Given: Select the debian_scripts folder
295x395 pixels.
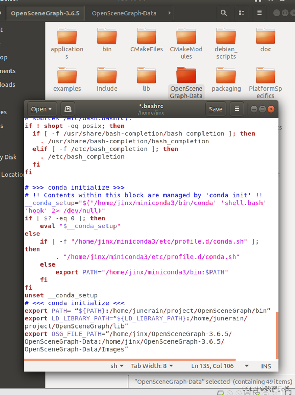Looking at the screenshot, I should click(x=226, y=44).
